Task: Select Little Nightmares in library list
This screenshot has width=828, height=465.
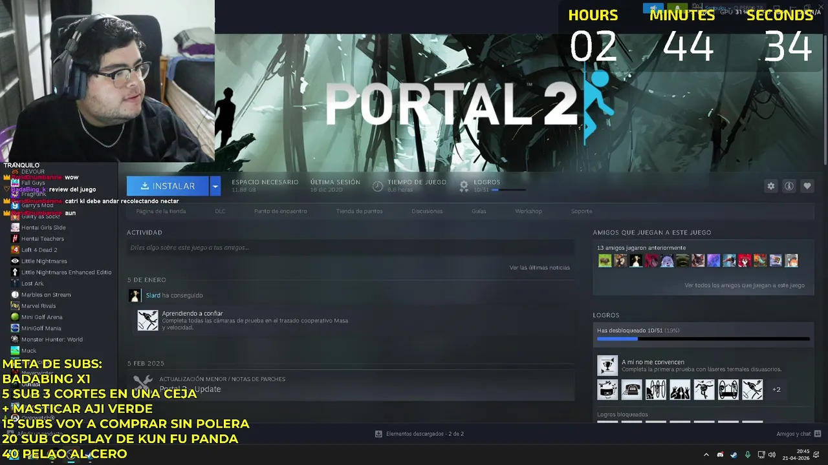Action: [44, 261]
